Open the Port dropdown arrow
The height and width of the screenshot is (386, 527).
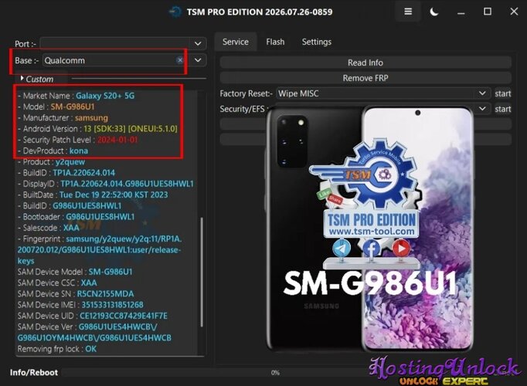[x=198, y=44]
